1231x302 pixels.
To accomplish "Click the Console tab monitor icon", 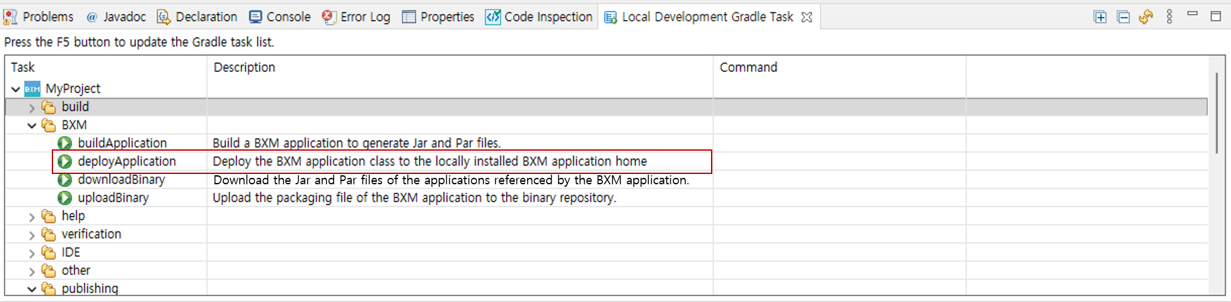I will 256,17.
